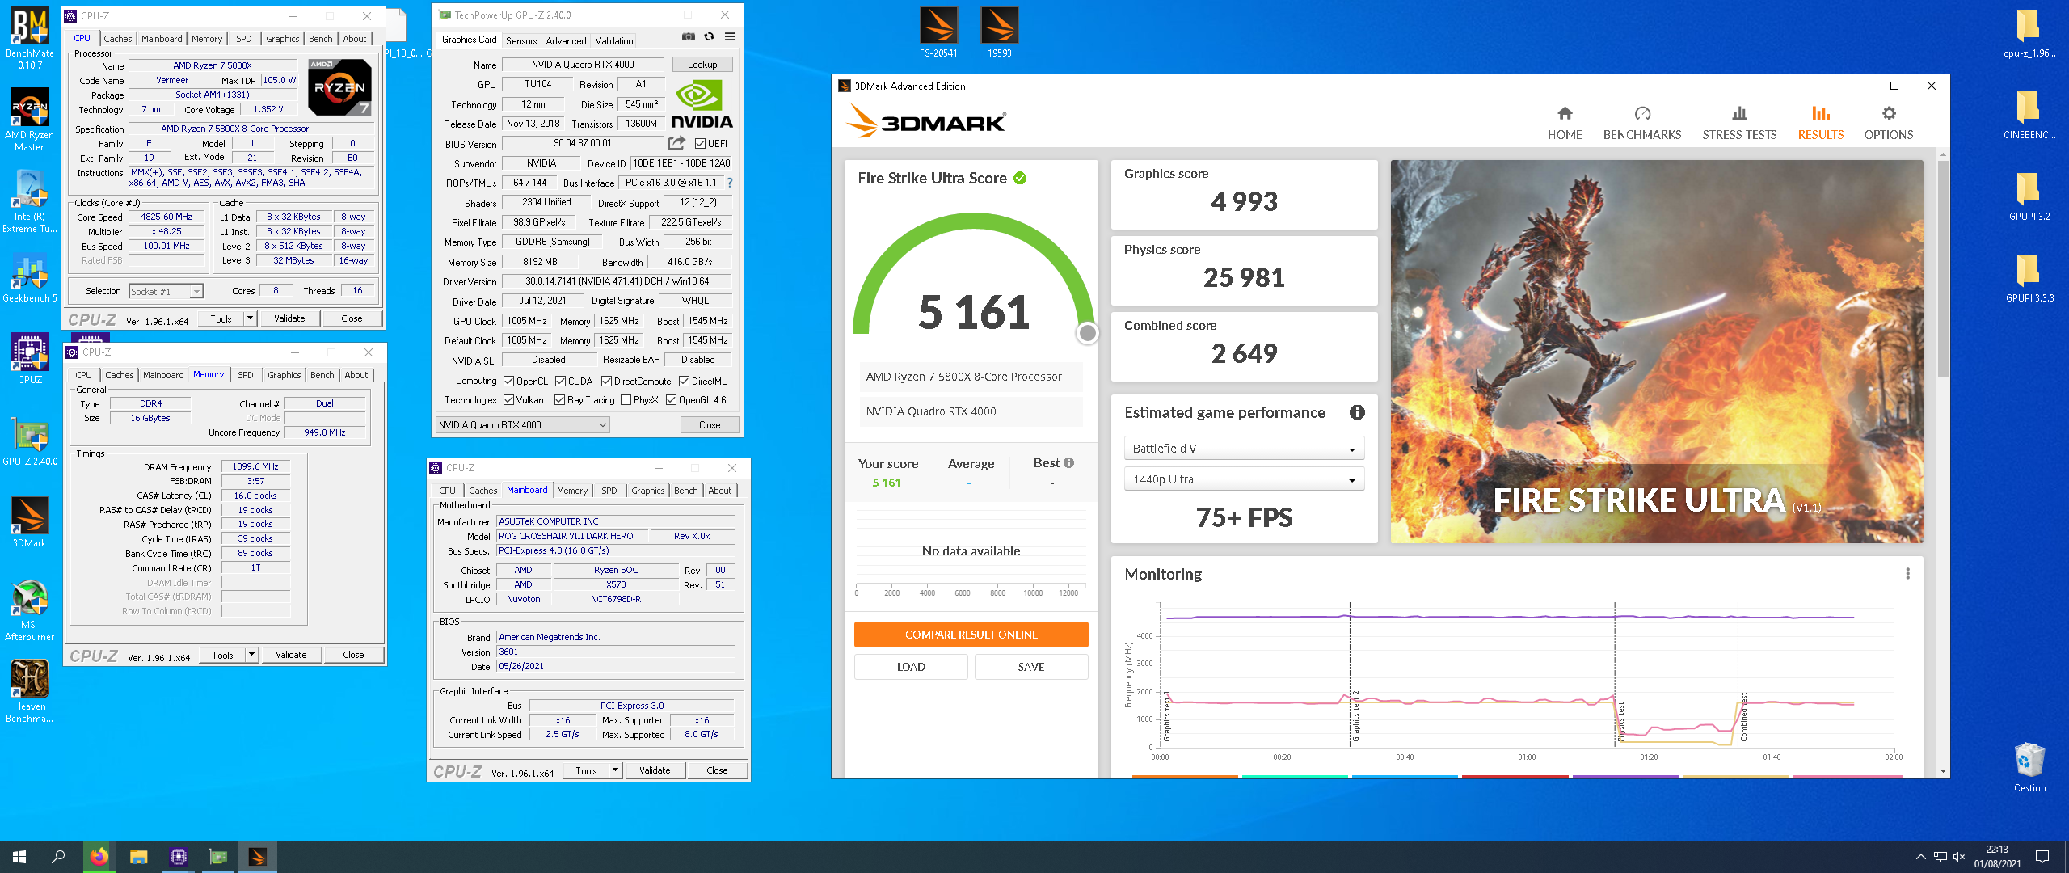
Task: Open the 1440p Ultra resolution dropdown
Action: 1244,479
